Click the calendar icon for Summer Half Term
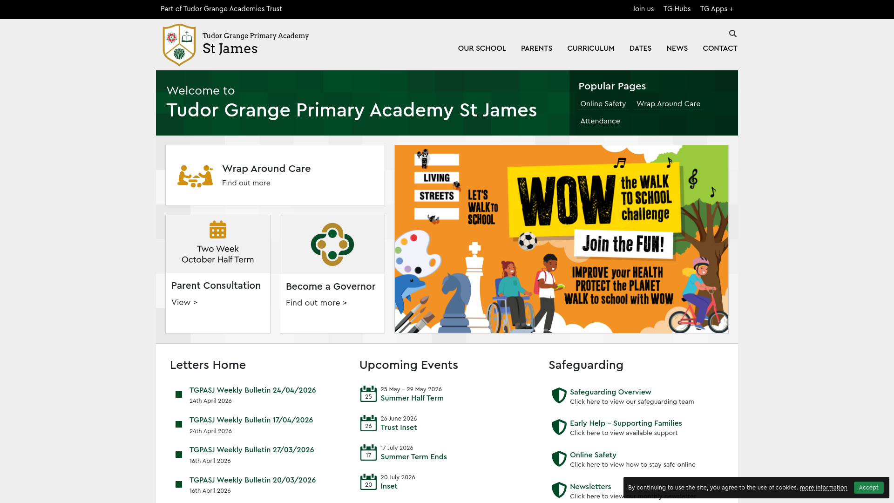894x503 pixels. (x=368, y=394)
